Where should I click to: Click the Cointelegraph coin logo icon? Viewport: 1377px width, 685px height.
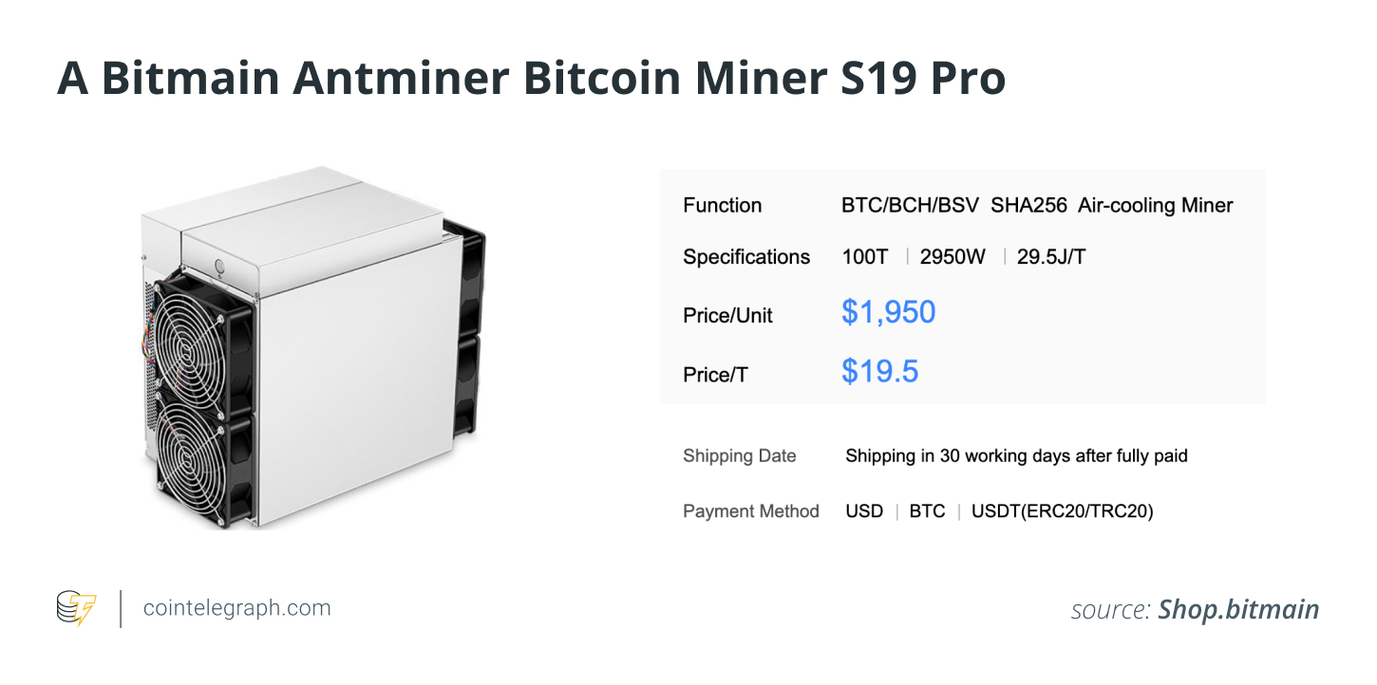click(x=76, y=608)
